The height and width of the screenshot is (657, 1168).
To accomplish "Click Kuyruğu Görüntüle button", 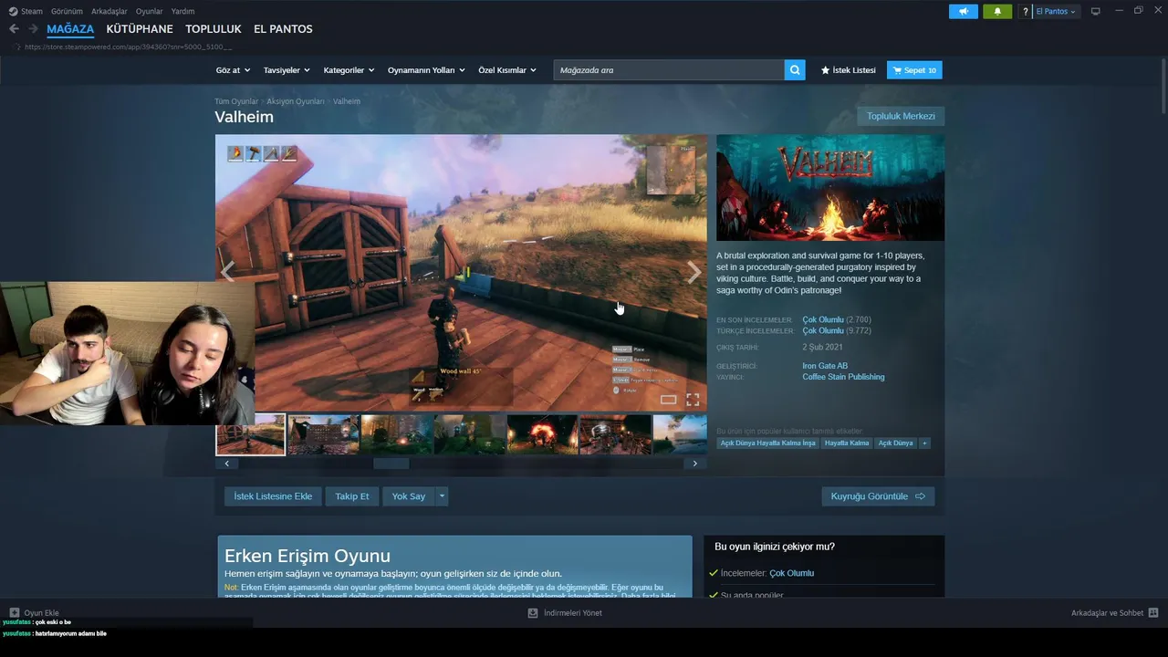I will tap(878, 496).
